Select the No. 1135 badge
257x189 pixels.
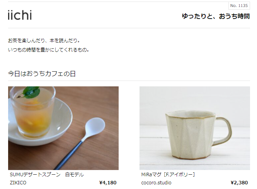pyautogui.click(x=239, y=6)
